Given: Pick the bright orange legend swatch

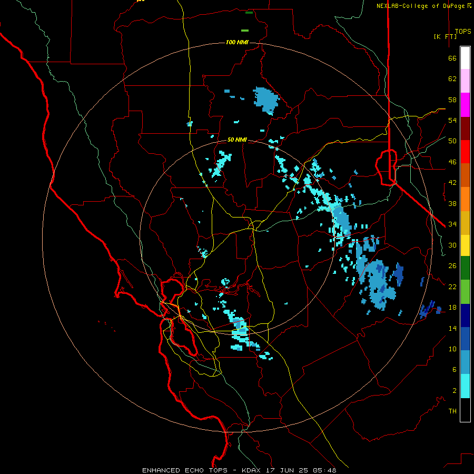Looking at the screenshot, I should point(465,199).
